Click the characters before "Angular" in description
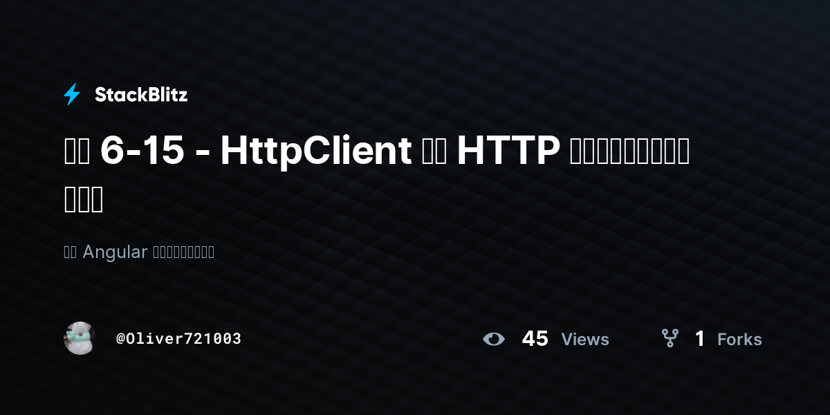This screenshot has height=415, width=830. click(71, 252)
